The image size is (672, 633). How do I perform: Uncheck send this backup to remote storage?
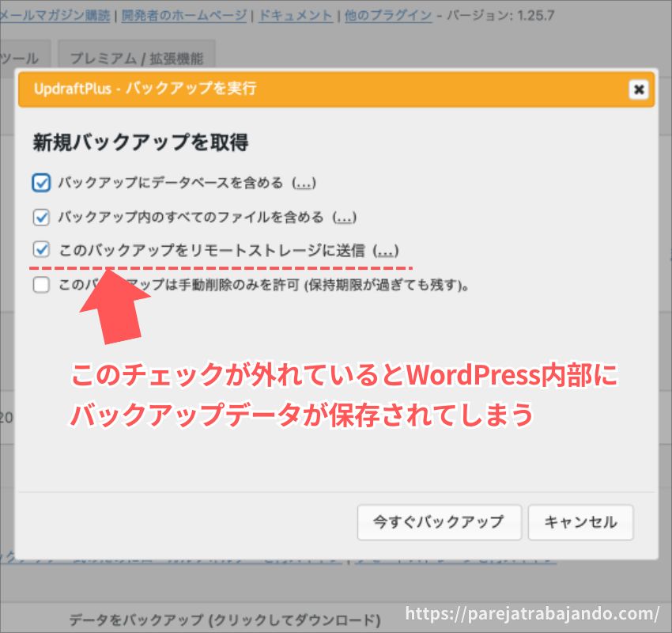coord(42,251)
